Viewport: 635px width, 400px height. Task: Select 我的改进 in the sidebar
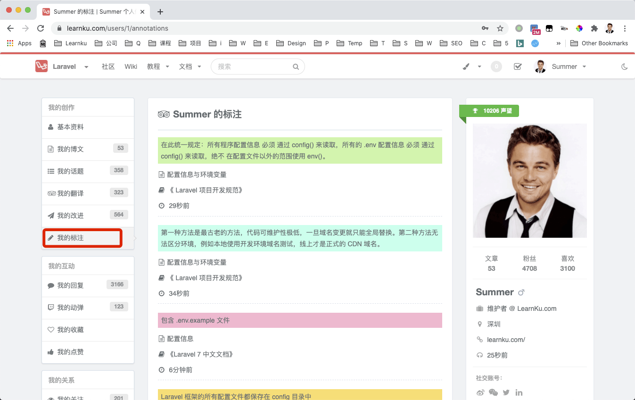point(88,216)
